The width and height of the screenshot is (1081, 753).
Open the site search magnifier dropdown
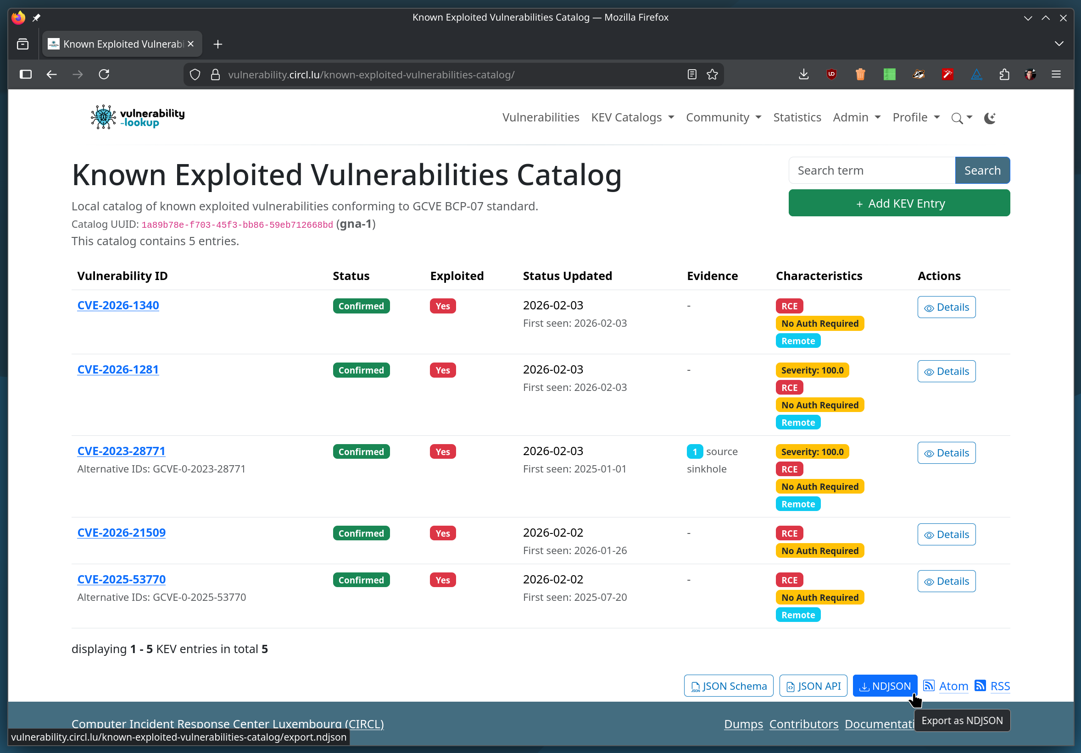point(961,118)
